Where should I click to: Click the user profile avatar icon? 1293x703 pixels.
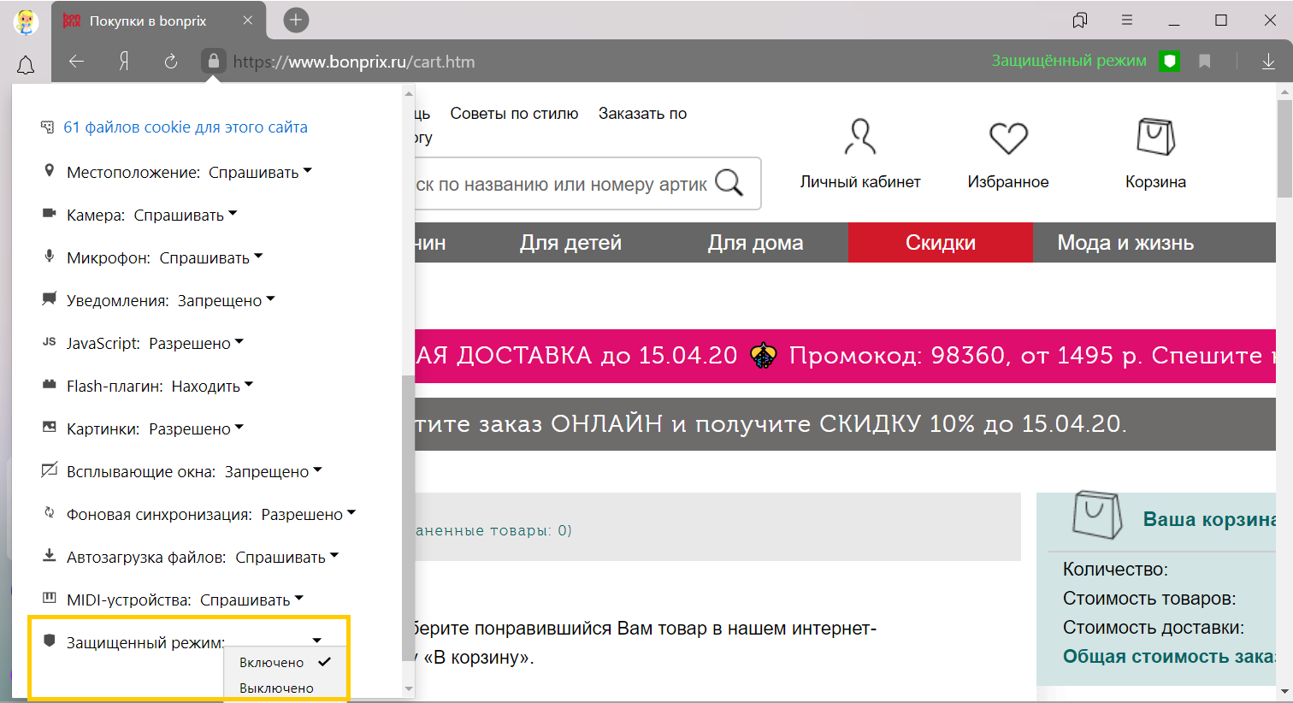tap(26, 21)
